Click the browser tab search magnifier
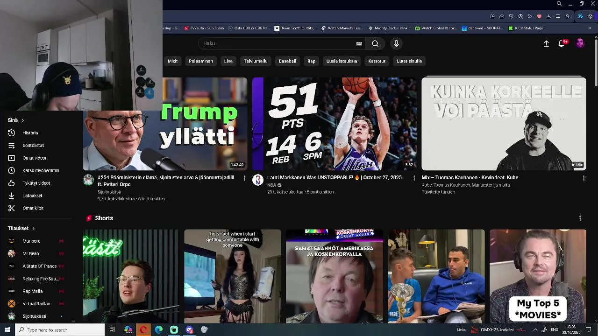Image resolution: width=598 pixels, height=336 pixels. [x=559, y=4]
